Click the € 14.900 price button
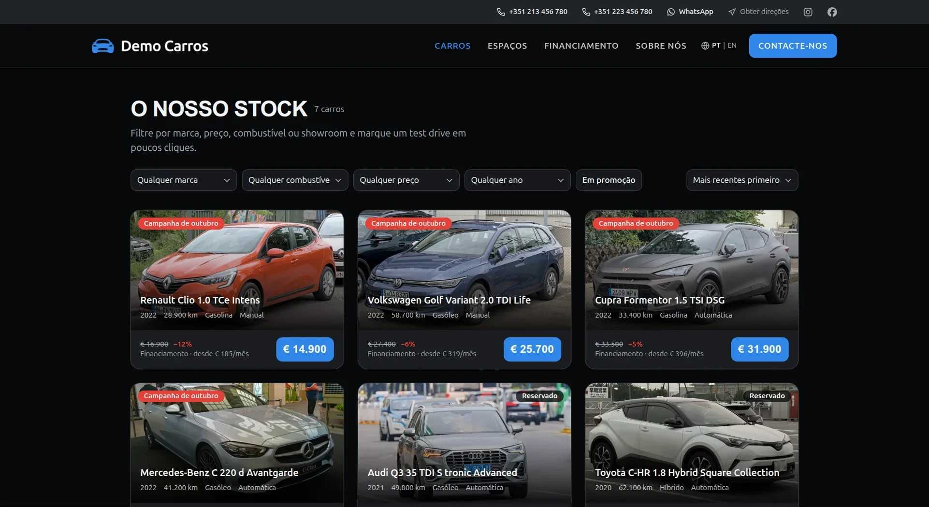The height and width of the screenshot is (507, 929). [305, 349]
